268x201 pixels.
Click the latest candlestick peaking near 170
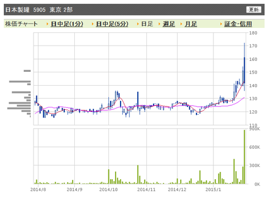pyautogui.click(x=245, y=67)
